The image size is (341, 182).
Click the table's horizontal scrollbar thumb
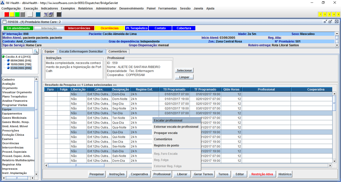pos(76,165)
